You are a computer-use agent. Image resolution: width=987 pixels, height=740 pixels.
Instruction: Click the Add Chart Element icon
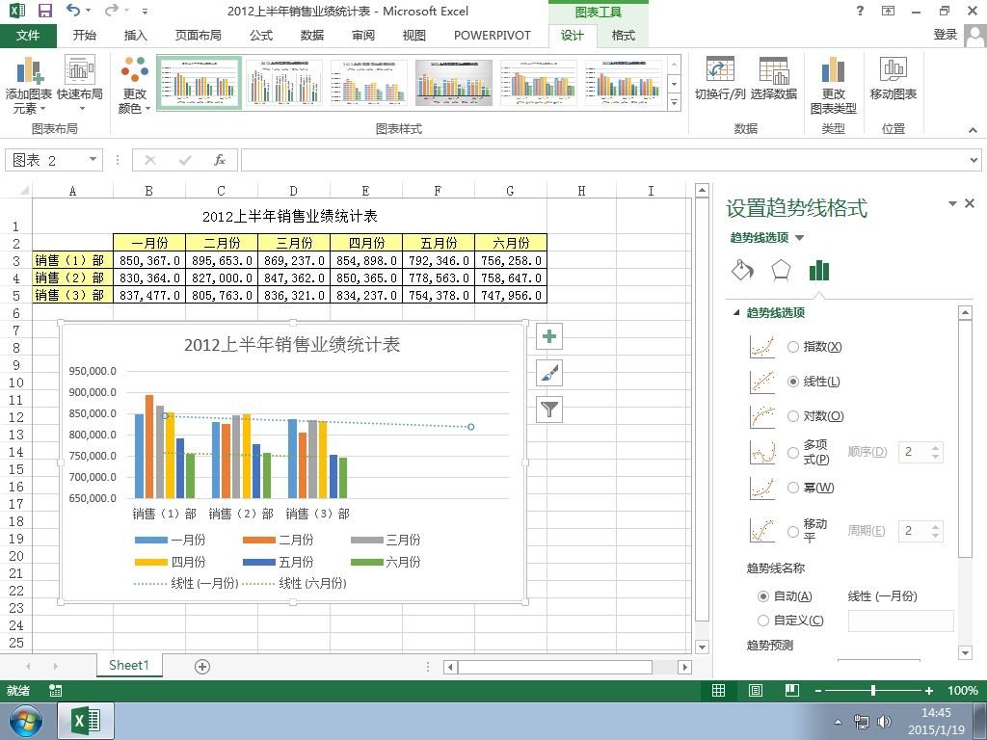(28, 85)
